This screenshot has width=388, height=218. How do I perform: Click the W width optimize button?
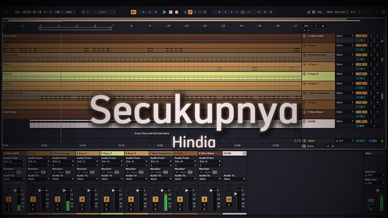click(333, 146)
